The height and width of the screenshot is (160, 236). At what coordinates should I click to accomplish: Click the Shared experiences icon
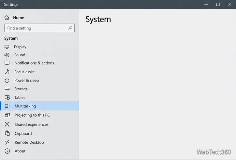point(7,124)
